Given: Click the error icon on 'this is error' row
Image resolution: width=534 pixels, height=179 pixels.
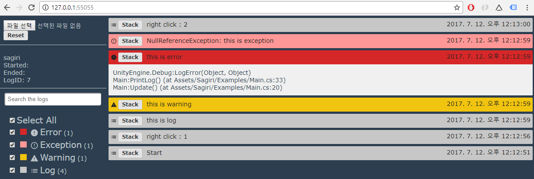Looking at the screenshot, I should point(114,57).
